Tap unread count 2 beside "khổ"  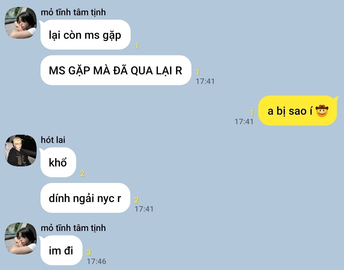[82, 173]
